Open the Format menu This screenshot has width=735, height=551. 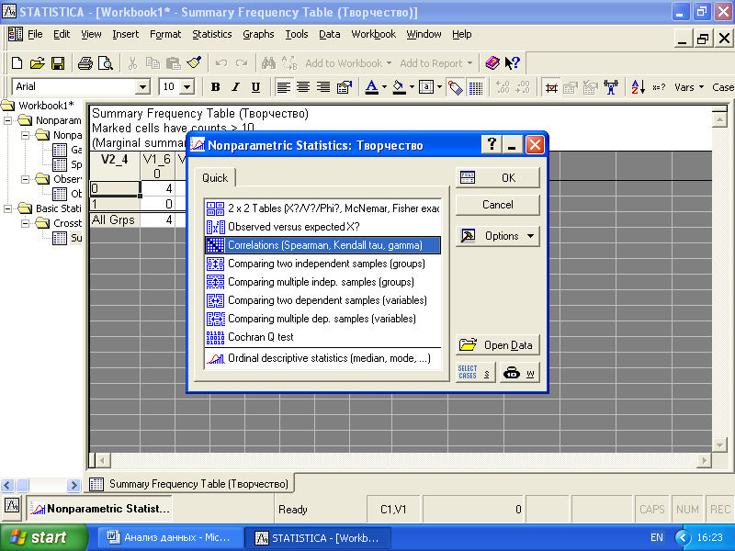165,34
